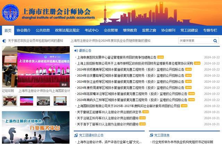Open 关于准予丁丽等23人注册为注册会计师的通知
This screenshot has width=222, height=145.
[108, 124]
